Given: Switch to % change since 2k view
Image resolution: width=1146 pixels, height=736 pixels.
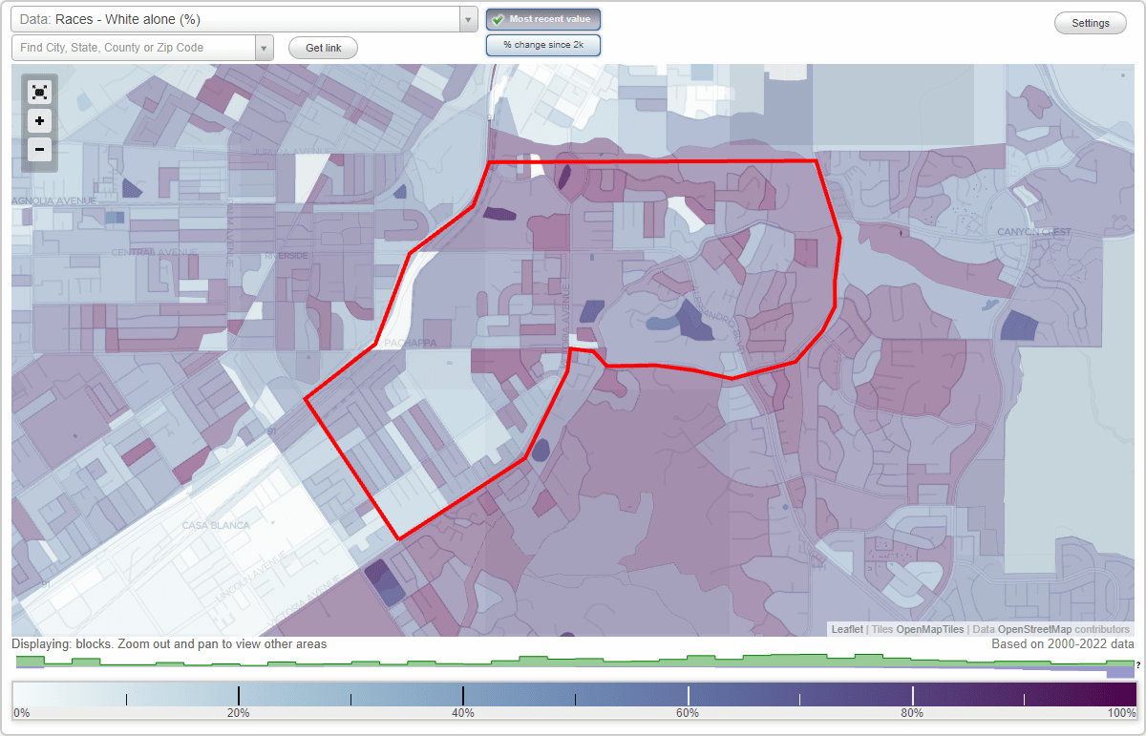Looking at the screenshot, I should (x=542, y=44).
